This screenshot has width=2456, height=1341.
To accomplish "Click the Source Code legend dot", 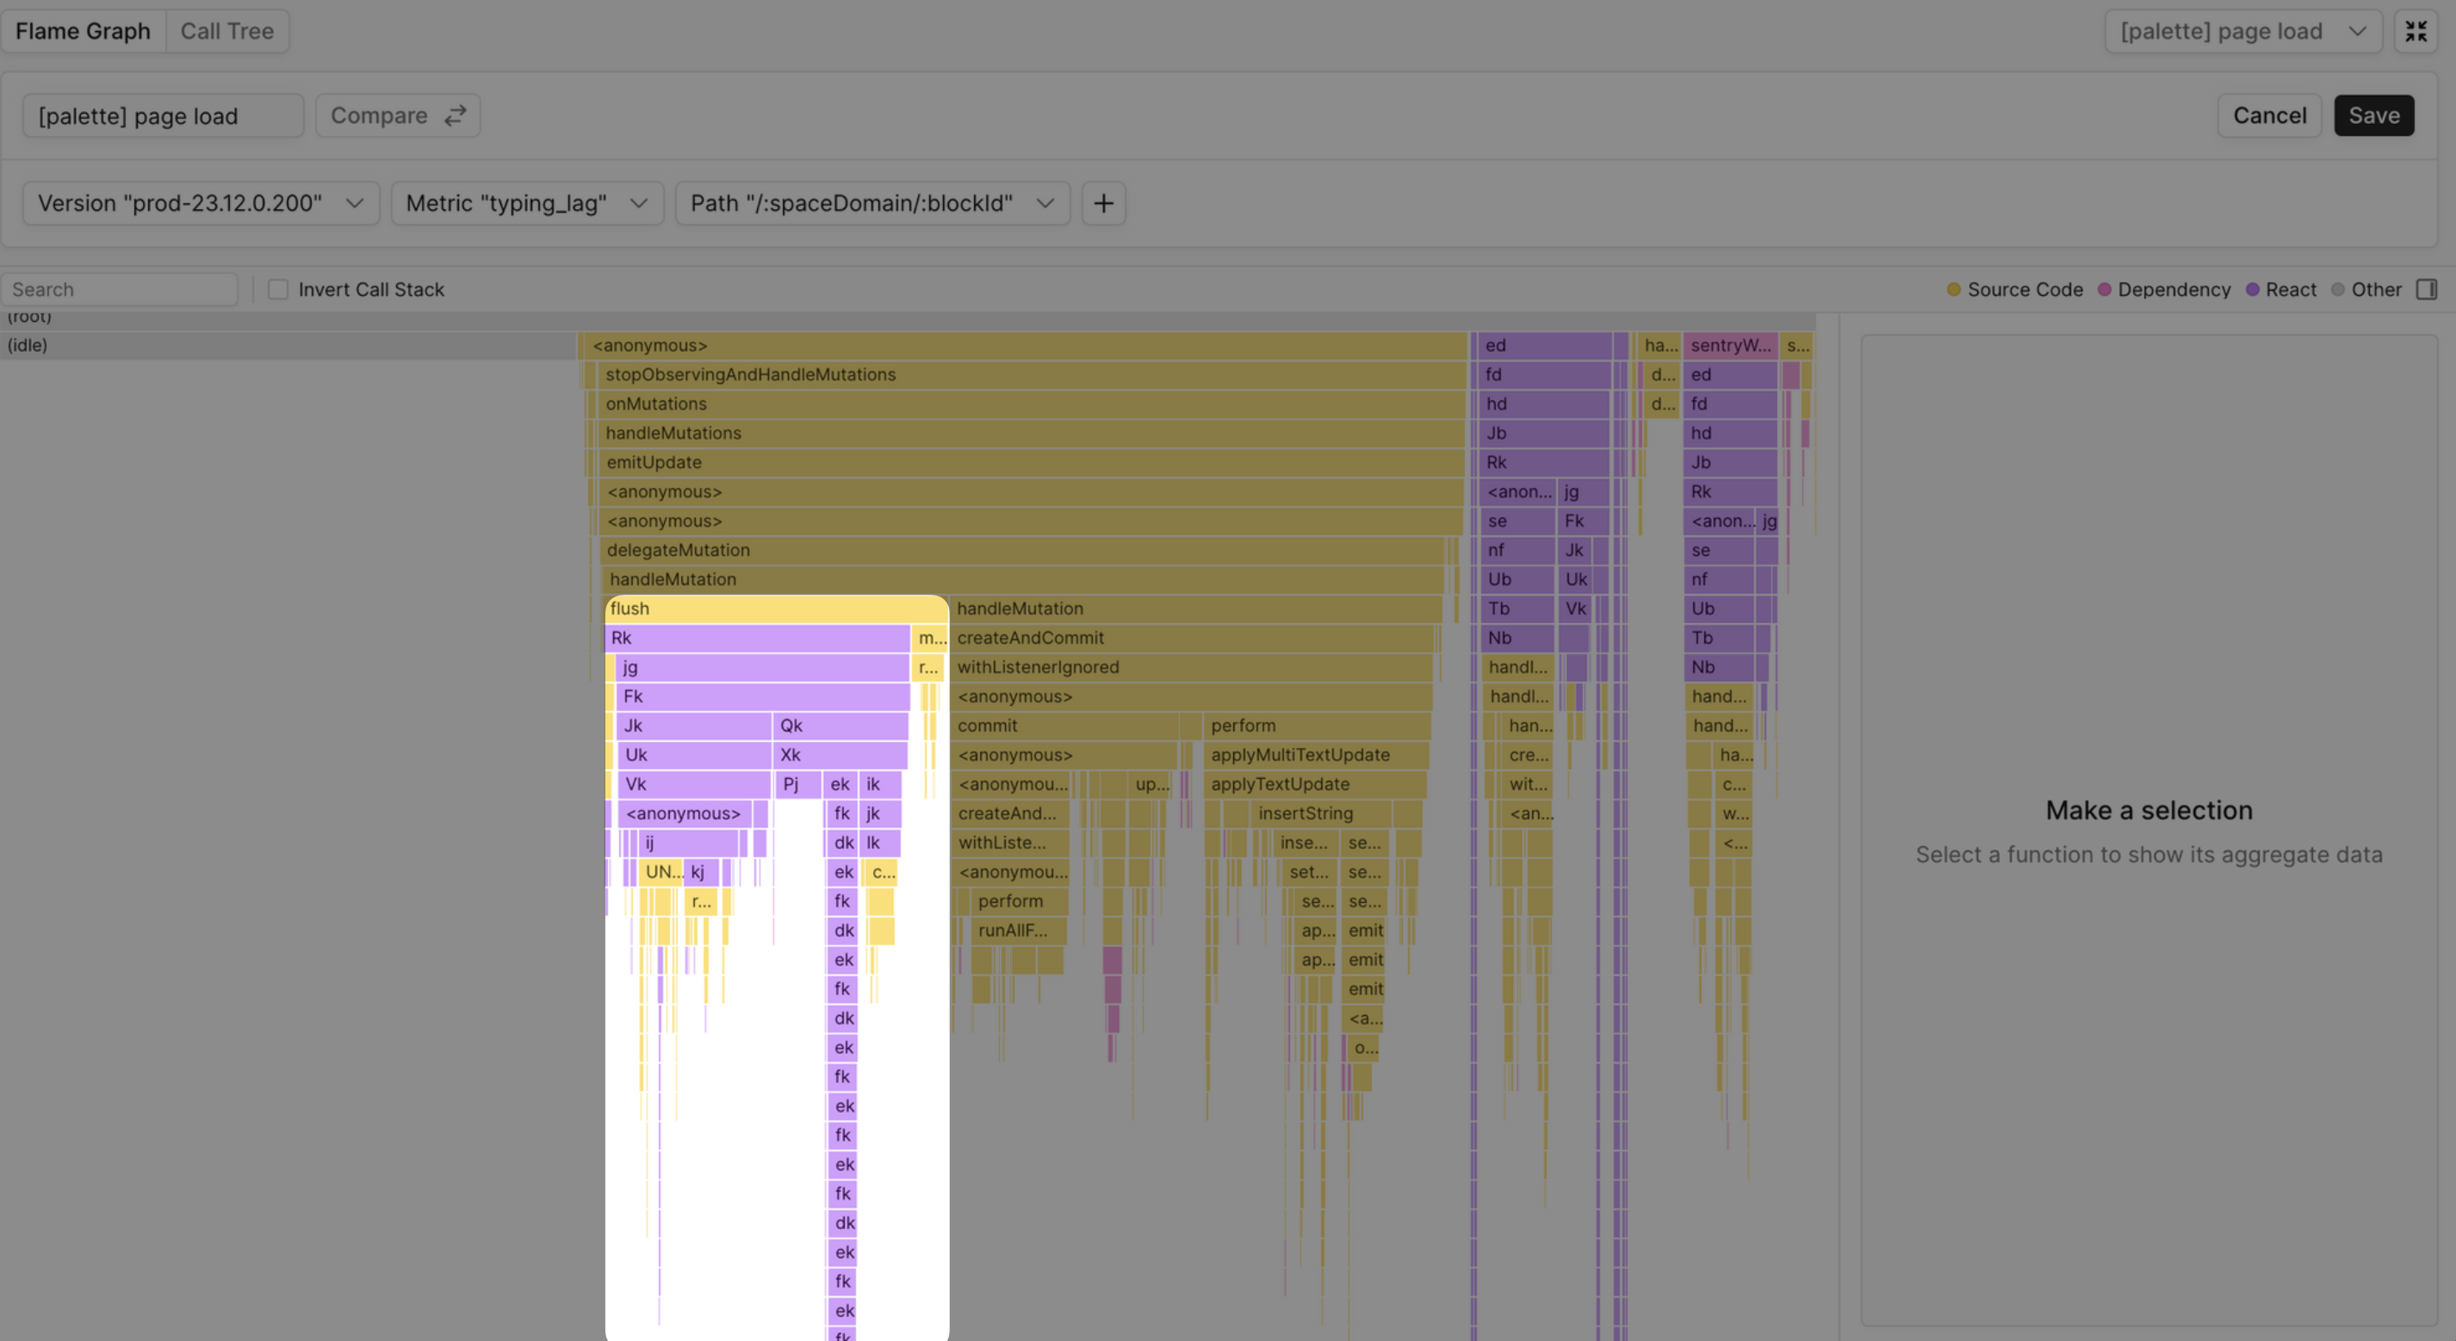I will [x=1954, y=289].
